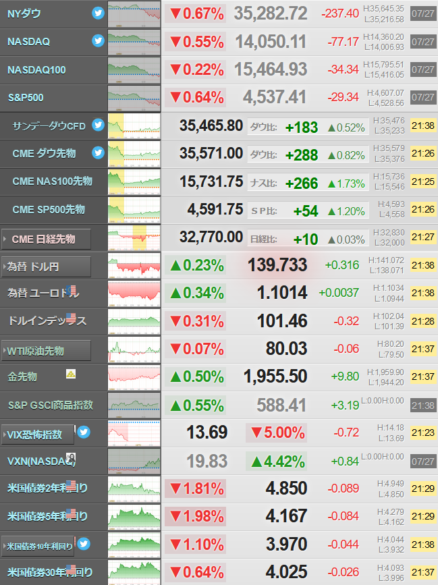Expand the VIX恐怖指数 button
This screenshot has width=438, height=585.
38,435
